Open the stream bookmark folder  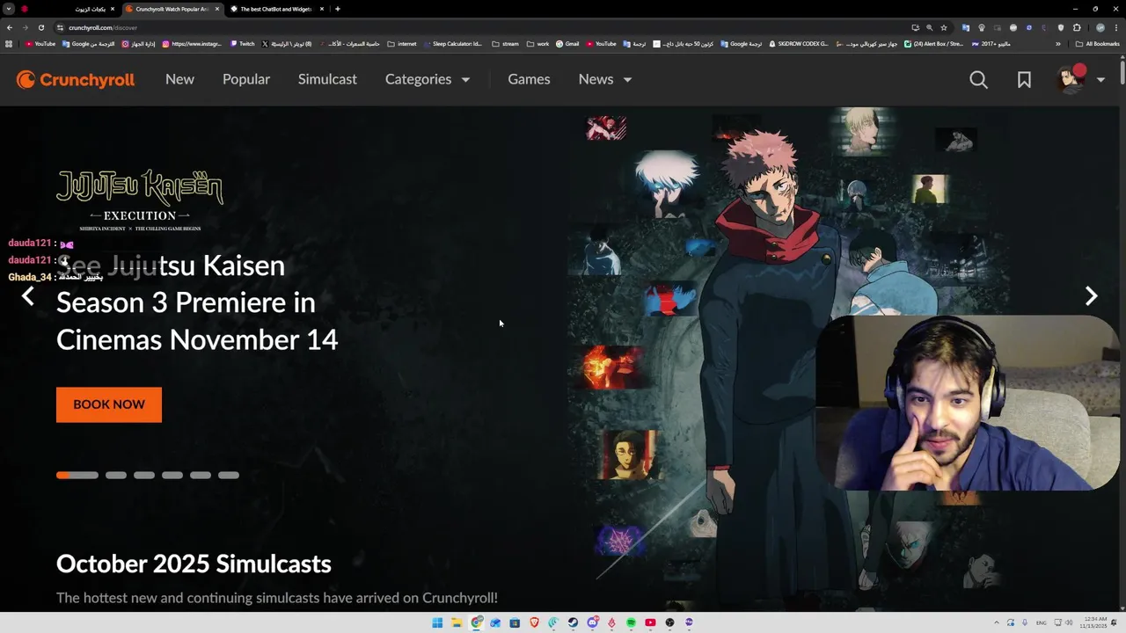[505, 43]
